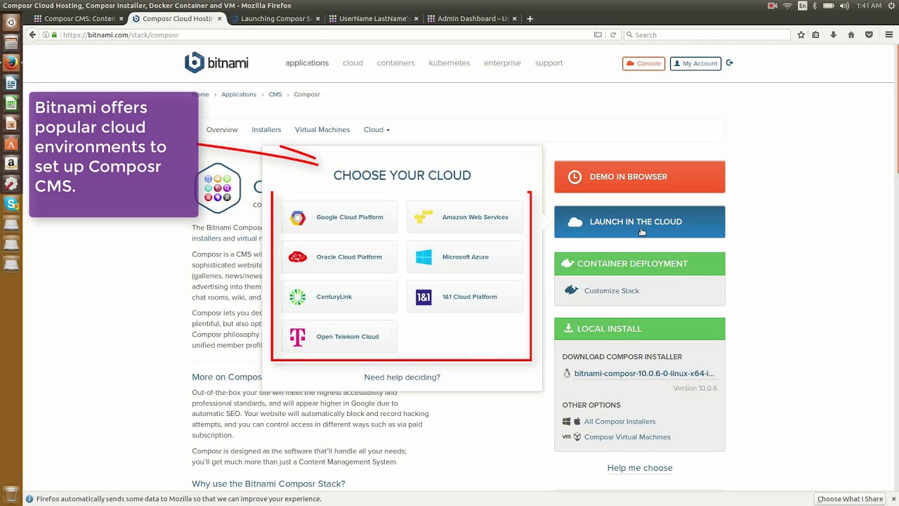Toggle reader view icon in address bar
The image size is (899, 506).
[598, 34]
